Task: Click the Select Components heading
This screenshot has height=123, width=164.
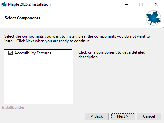Action: coord(22,18)
